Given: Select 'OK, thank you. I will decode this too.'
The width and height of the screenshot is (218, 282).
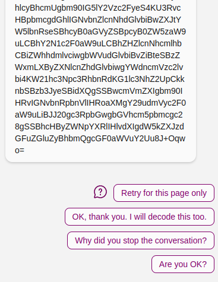Looking at the screenshot, I should (x=140, y=217).
